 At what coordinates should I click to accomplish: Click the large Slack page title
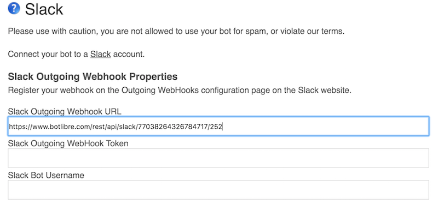pos(44,9)
